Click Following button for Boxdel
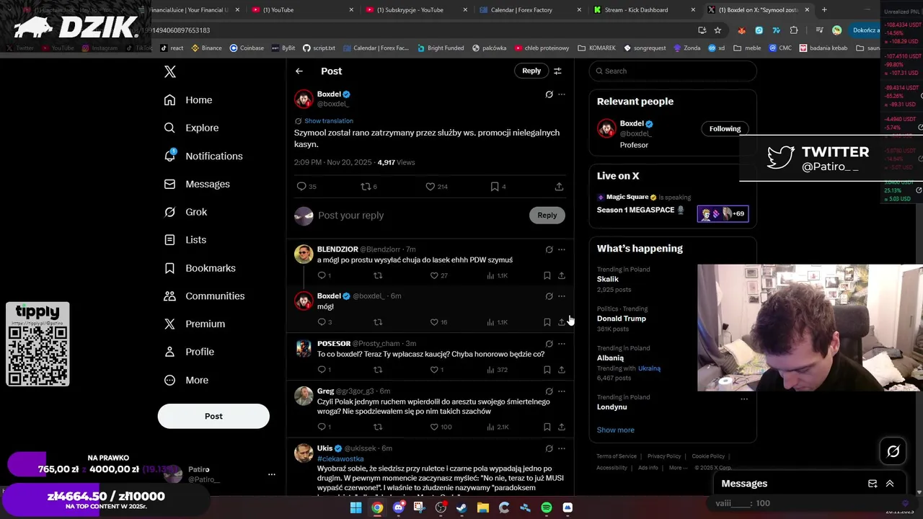This screenshot has height=519, width=923. (x=725, y=129)
